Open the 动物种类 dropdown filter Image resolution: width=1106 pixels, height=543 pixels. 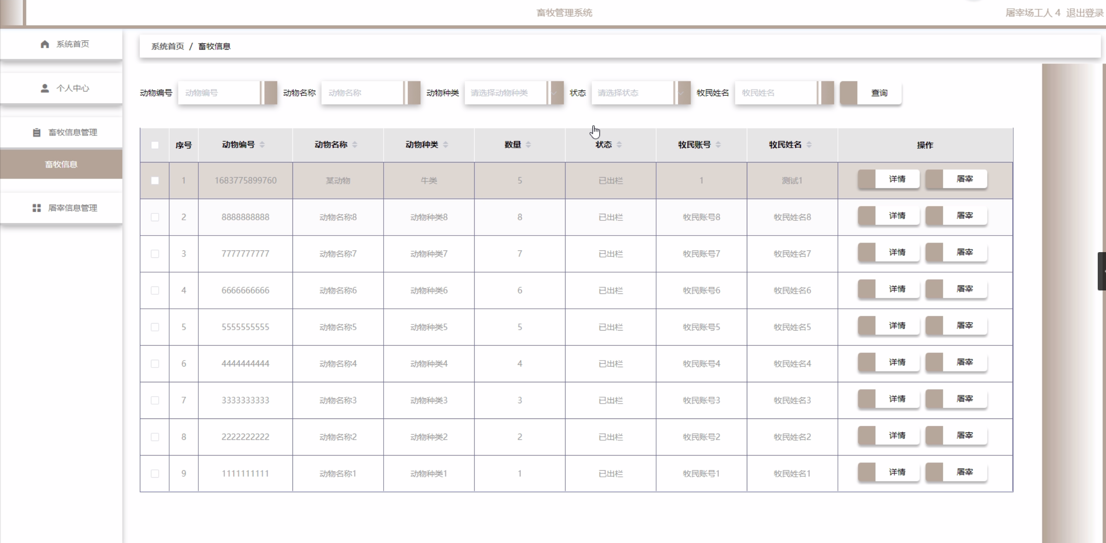click(508, 93)
